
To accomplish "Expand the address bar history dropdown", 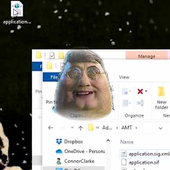I will [161, 128].
